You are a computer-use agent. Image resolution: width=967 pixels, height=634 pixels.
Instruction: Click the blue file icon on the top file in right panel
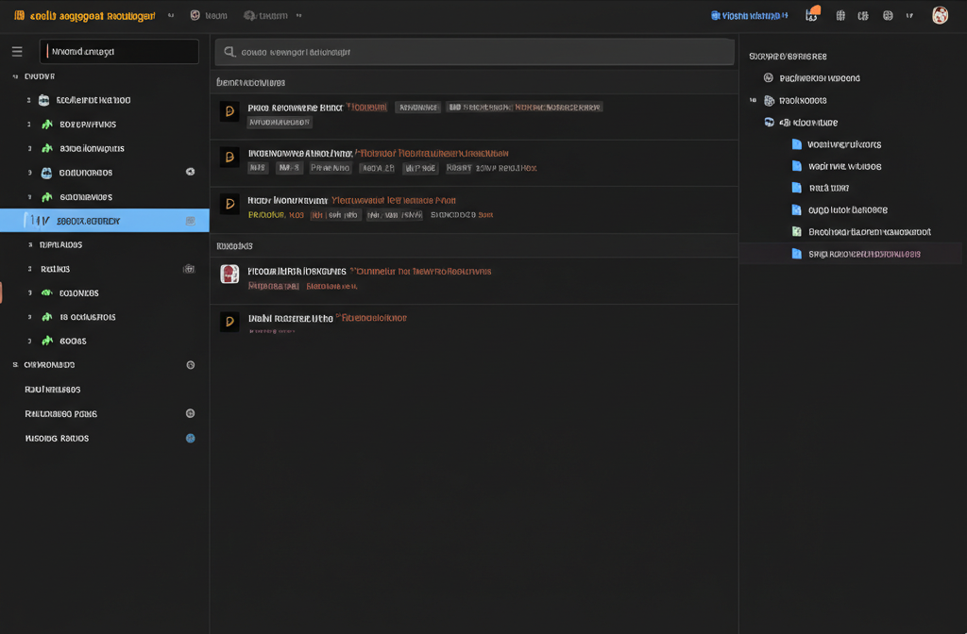[x=794, y=143]
